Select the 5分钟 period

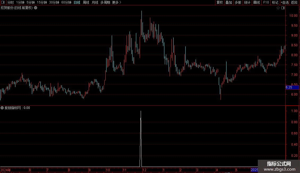31,2
